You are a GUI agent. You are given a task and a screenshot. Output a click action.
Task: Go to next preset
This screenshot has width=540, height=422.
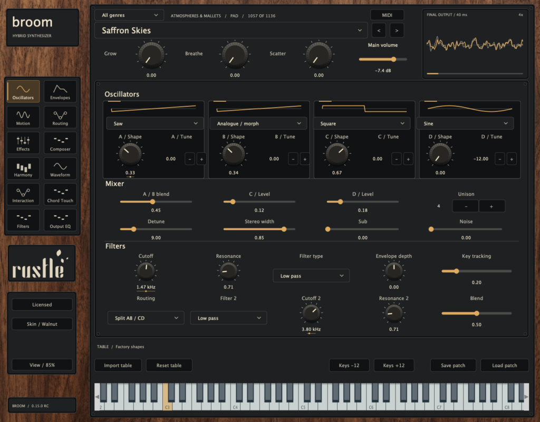tap(397, 30)
